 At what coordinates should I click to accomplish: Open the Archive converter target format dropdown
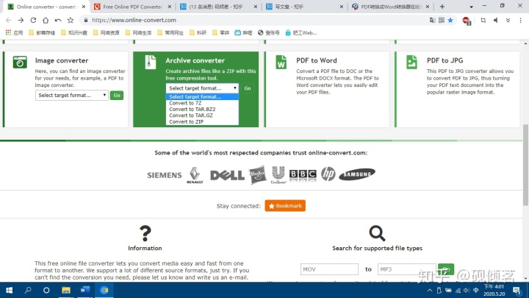click(x=202, y=88)
